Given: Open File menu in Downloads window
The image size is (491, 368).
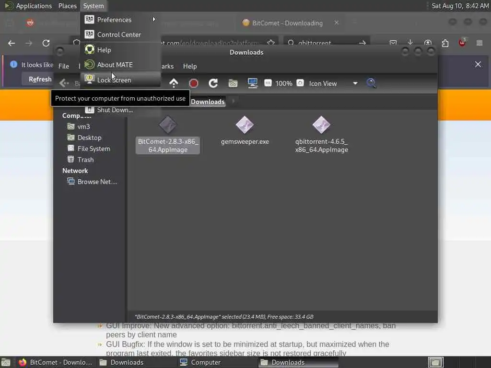Looking at the screenshot, I should coord(64,66).
